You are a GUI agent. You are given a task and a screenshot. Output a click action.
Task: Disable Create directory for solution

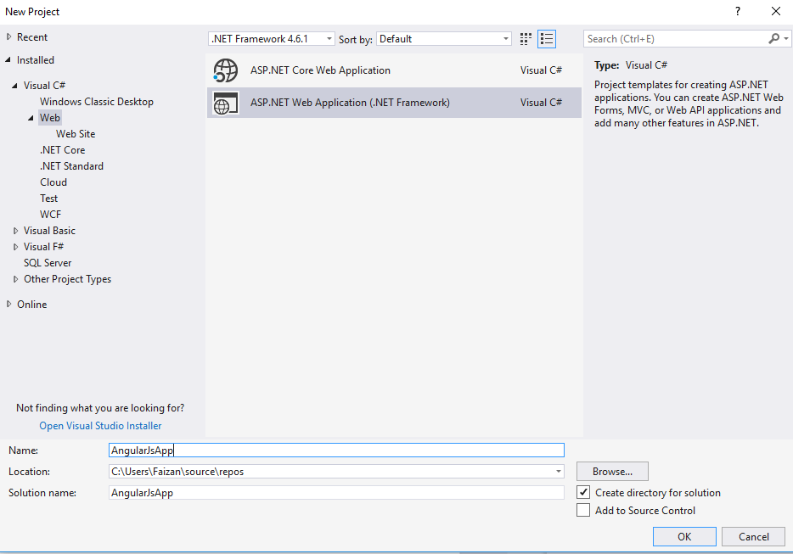[x=583, y=492]
